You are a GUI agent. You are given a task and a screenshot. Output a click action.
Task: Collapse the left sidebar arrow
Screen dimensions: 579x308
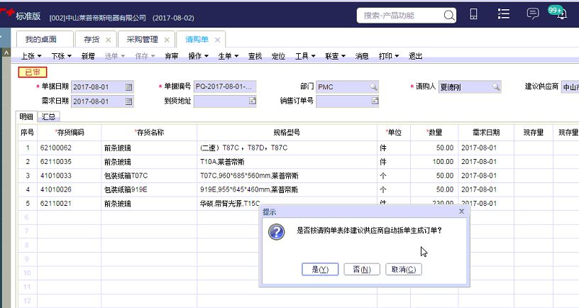pyautogui.click(x=6, y=53)
